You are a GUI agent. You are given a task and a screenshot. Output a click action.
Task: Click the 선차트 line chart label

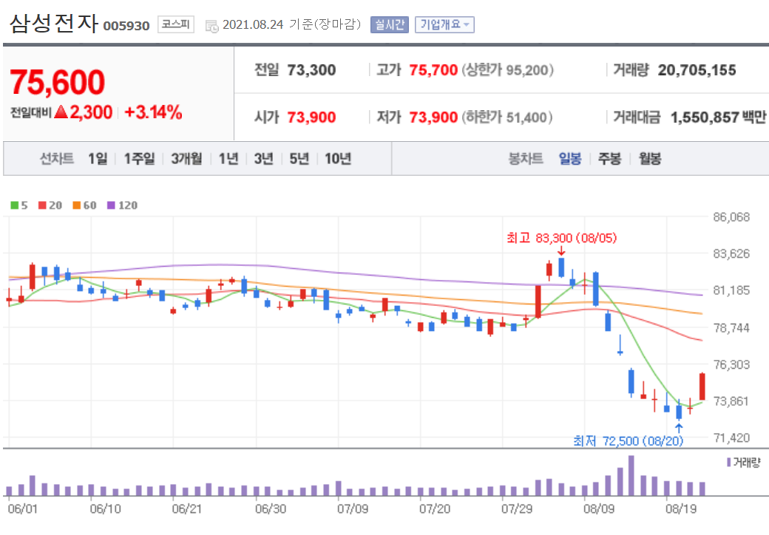click(56, 159)
